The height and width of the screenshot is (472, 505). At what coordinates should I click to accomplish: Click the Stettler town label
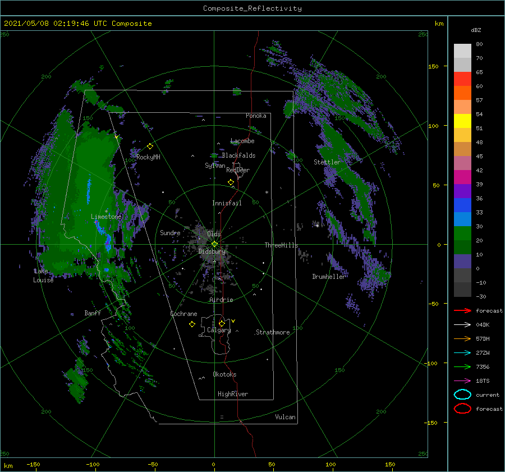pos(327,162)
